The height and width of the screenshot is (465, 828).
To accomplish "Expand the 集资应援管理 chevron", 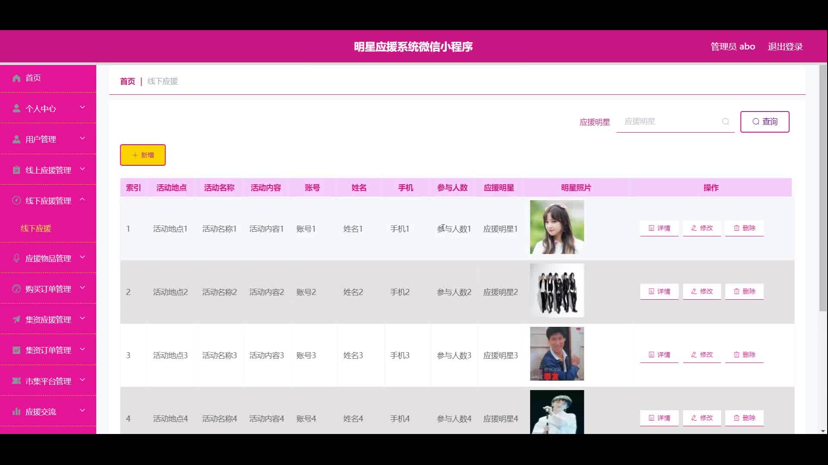I will tap(82, 318).
